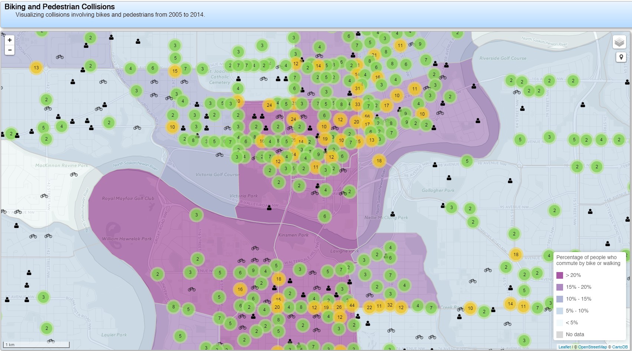Image resolution: width=632 pixels, height=351 pixels.
Task: Open the 18 cluster left of the 98 Avenue label
Action: pos(379,161)
